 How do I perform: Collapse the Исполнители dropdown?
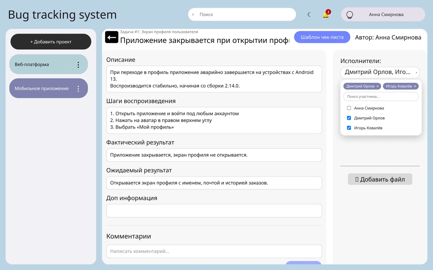click(380, 72)
